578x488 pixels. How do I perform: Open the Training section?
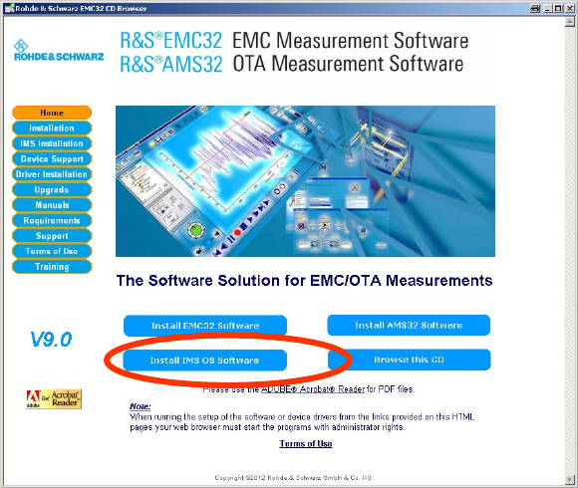tap(52, 267)
